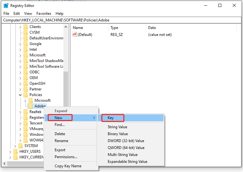Maximize the Registry Editor window
This screenshot has height=172, width=243.
pyautogui.click(x=220, y=5)
